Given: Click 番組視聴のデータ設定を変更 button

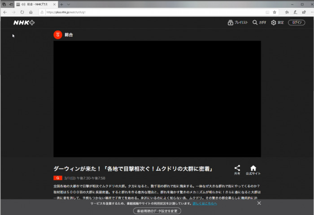Looking at the screenshot, I should [157, 211].
